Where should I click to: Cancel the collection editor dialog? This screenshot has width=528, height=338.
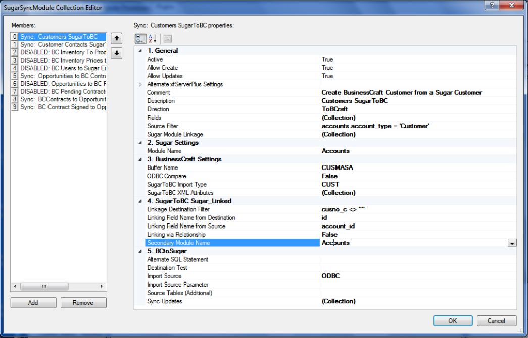coord(497,321)
